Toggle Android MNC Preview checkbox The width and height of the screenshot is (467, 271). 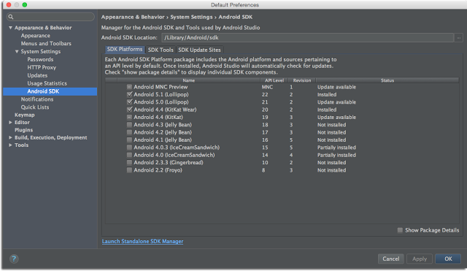pyautogui.click(x=129, y=87)
